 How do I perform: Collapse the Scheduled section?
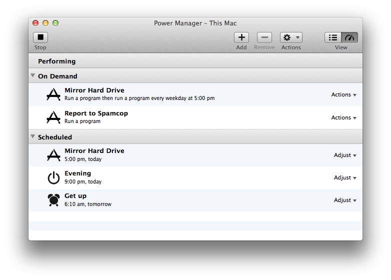point(32,136)
